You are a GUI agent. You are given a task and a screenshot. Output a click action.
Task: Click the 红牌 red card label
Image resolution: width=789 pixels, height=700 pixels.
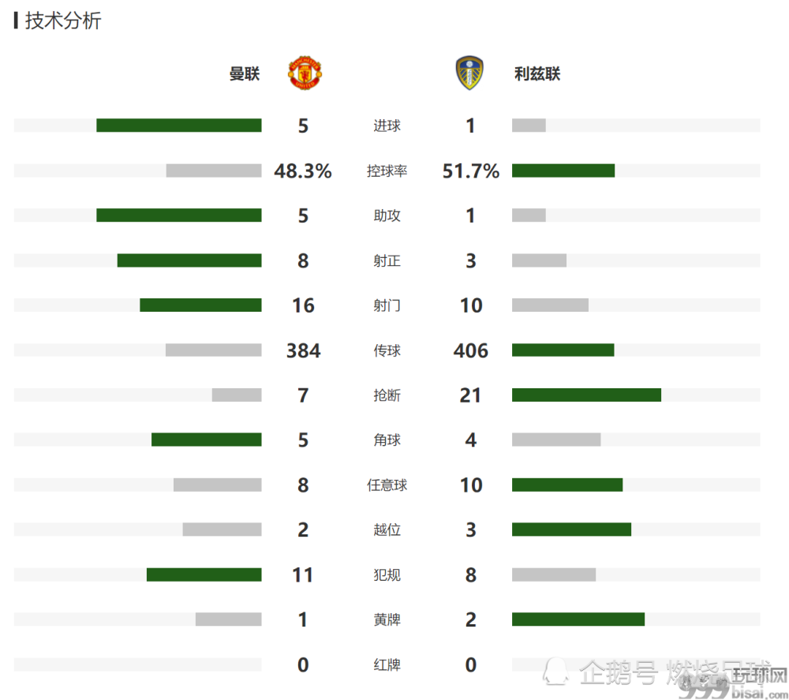387,664
